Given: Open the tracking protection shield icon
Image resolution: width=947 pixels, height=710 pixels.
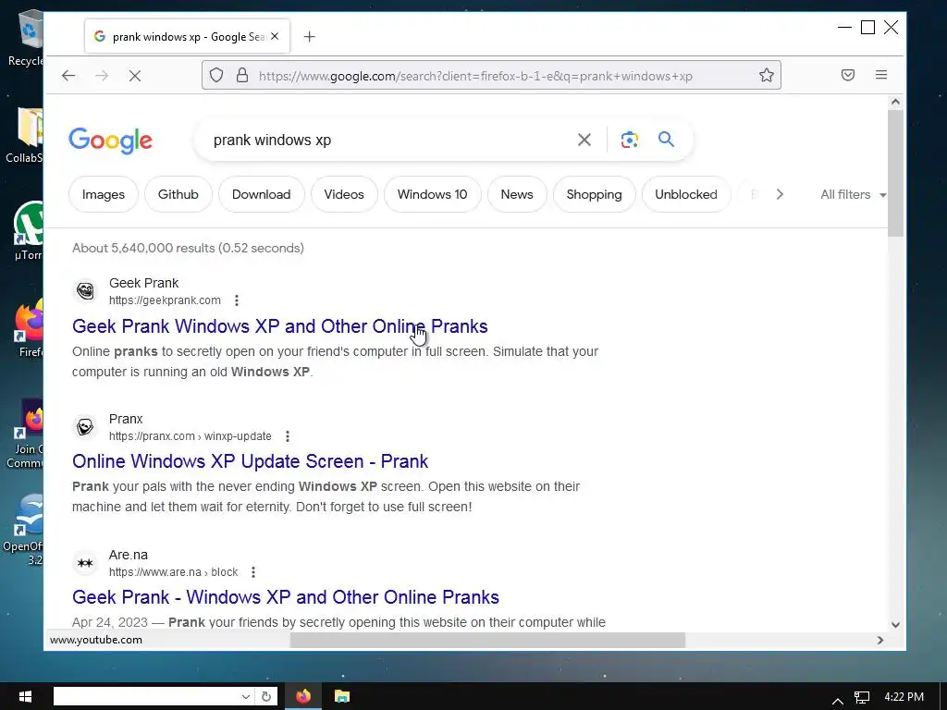Looking at the screenshot, I should [x=216, y=76].
